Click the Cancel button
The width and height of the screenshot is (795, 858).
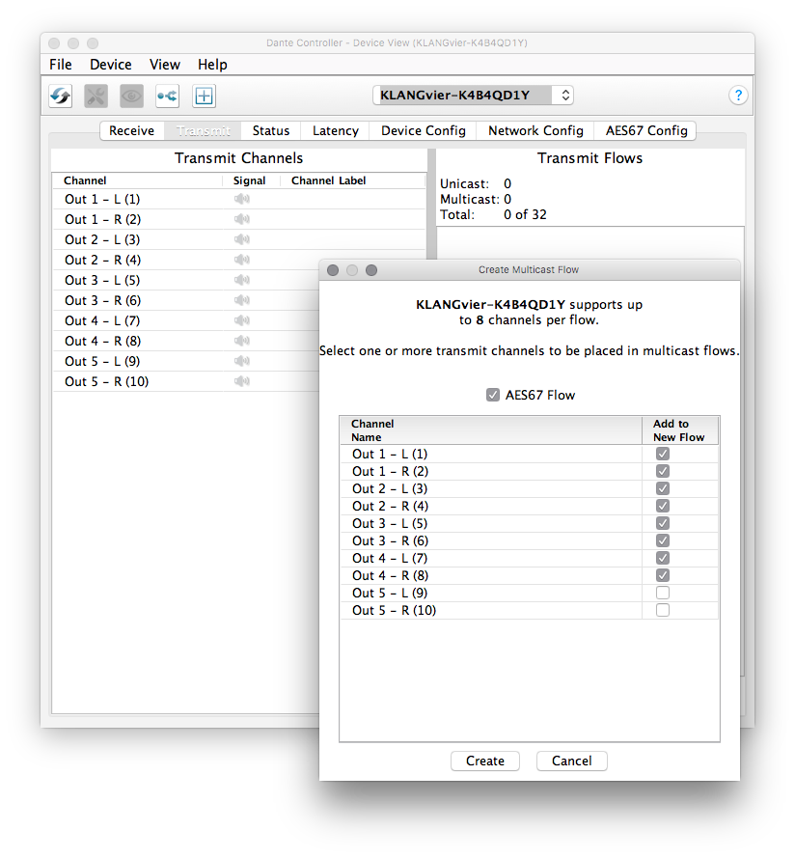(x=572, y=761)
